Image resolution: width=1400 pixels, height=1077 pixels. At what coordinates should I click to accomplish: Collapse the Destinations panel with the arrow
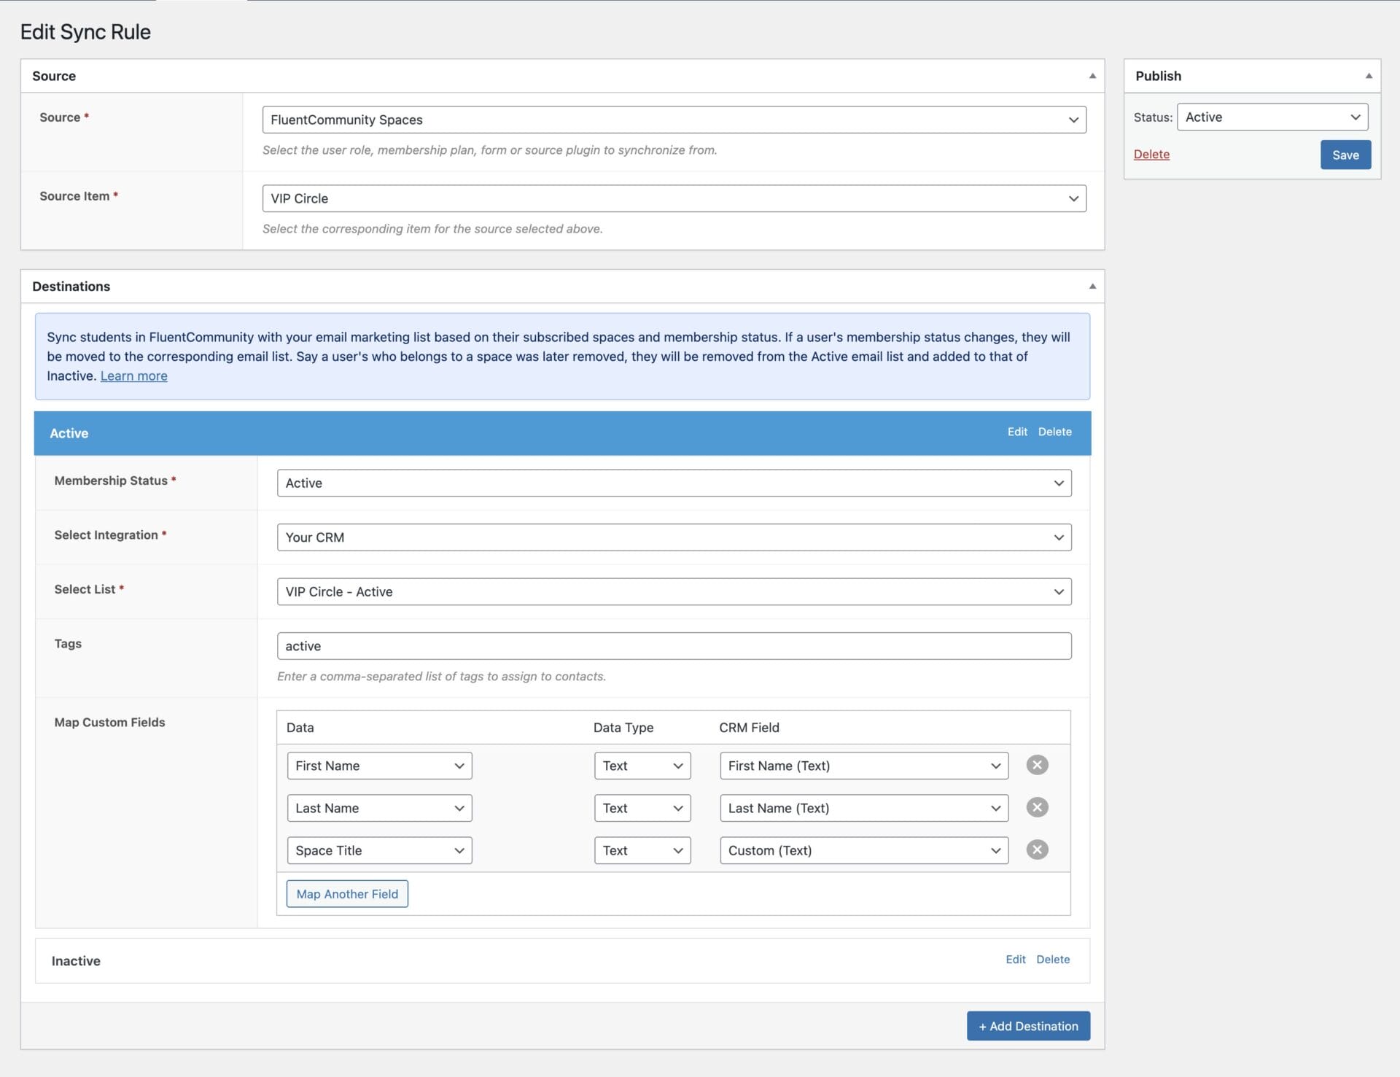[x=1092, y=286]
